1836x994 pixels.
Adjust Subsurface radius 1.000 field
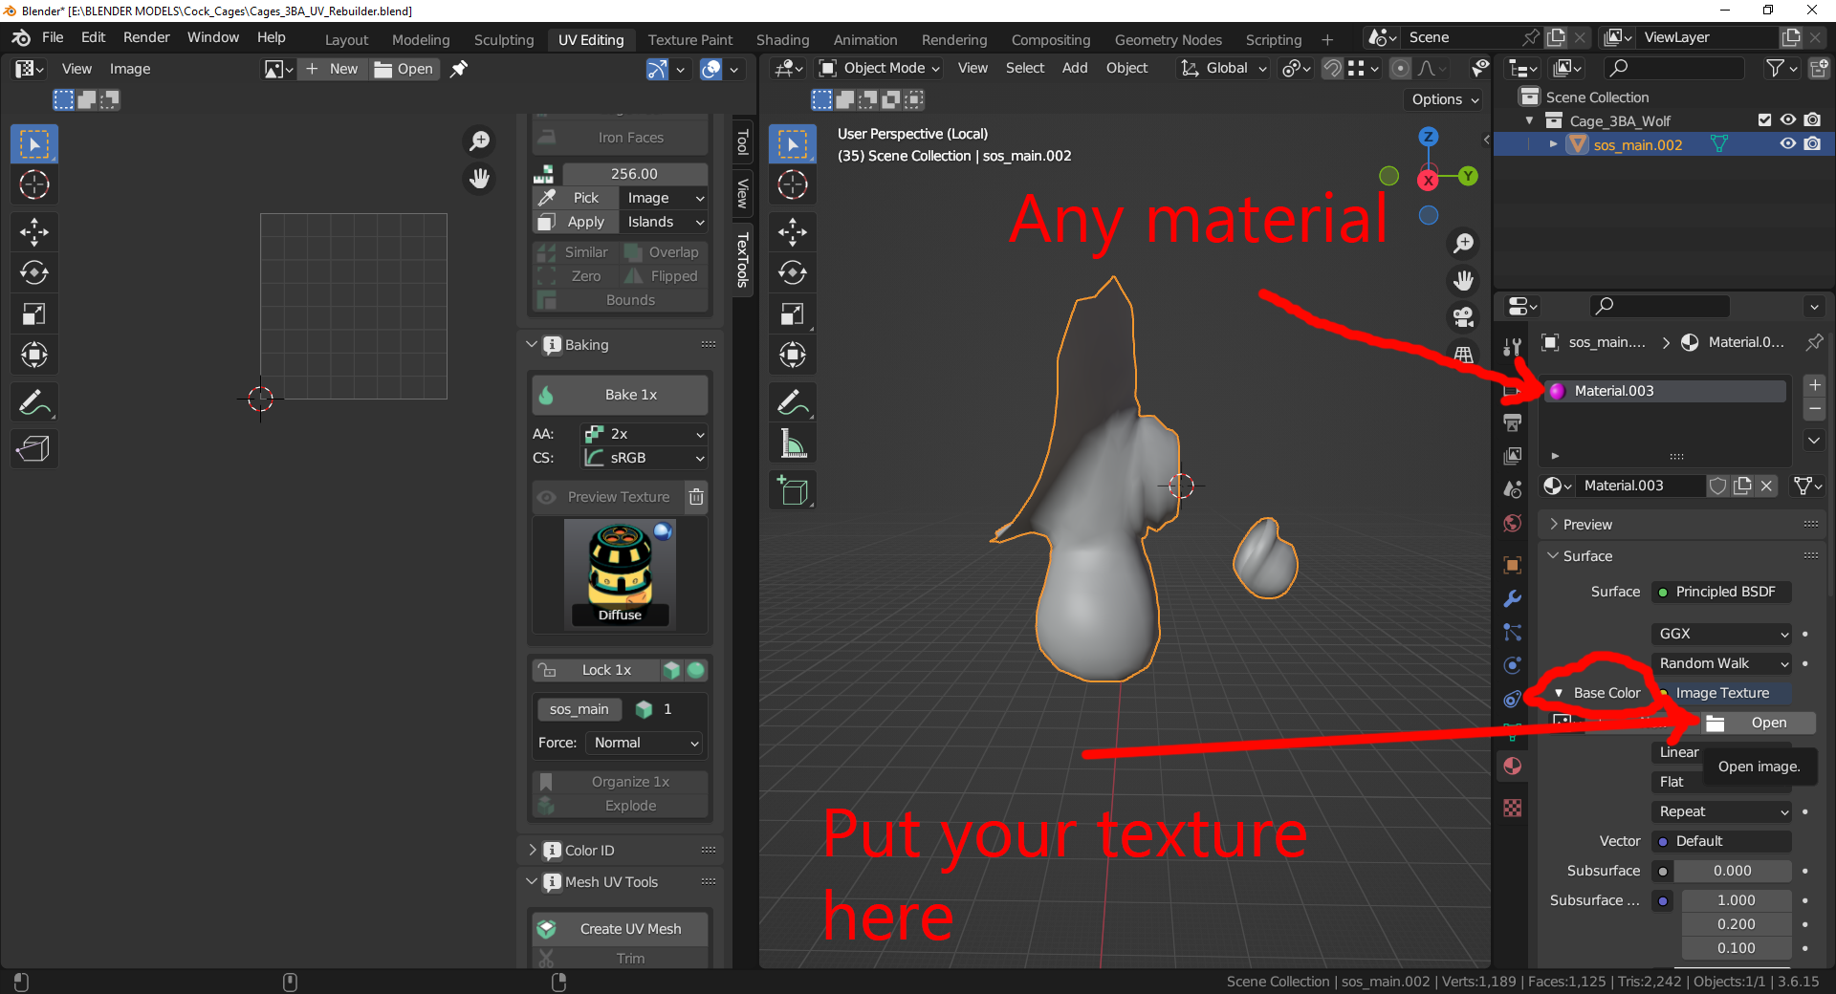click(1736, 900)
